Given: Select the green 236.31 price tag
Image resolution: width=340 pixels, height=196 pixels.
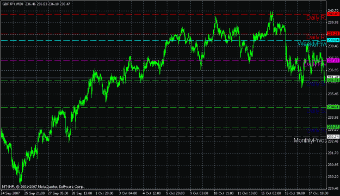Looking at the screenshot, I should pos(333,81).
